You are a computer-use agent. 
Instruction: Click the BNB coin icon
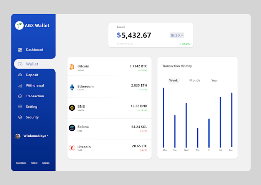pos(72,108)
